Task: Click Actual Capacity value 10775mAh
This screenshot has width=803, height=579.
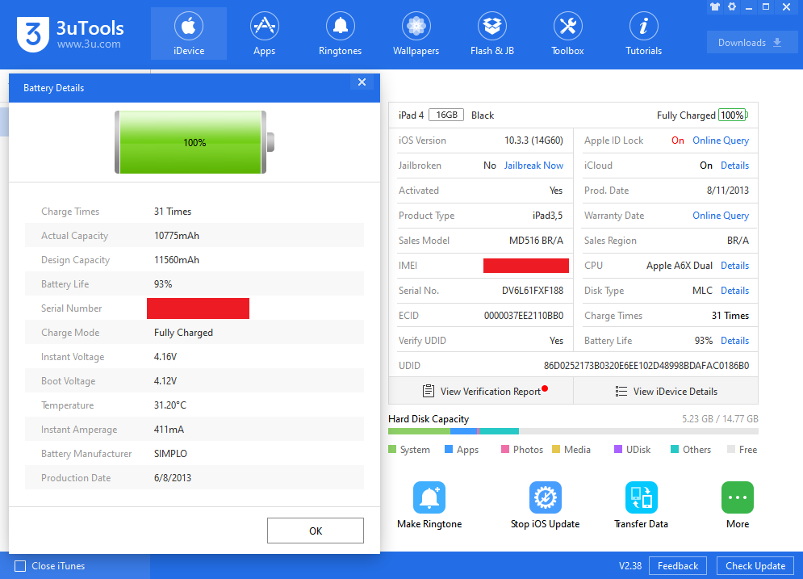Action: (177, 236)
